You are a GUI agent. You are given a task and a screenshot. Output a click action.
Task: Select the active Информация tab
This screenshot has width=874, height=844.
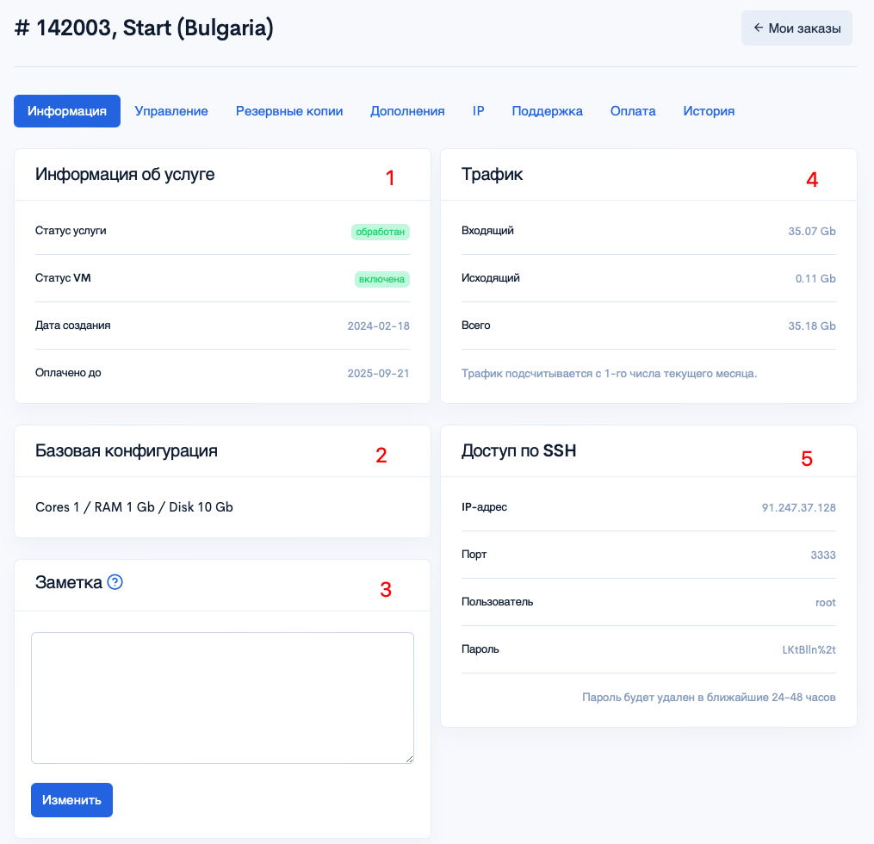tap(67, 111)
